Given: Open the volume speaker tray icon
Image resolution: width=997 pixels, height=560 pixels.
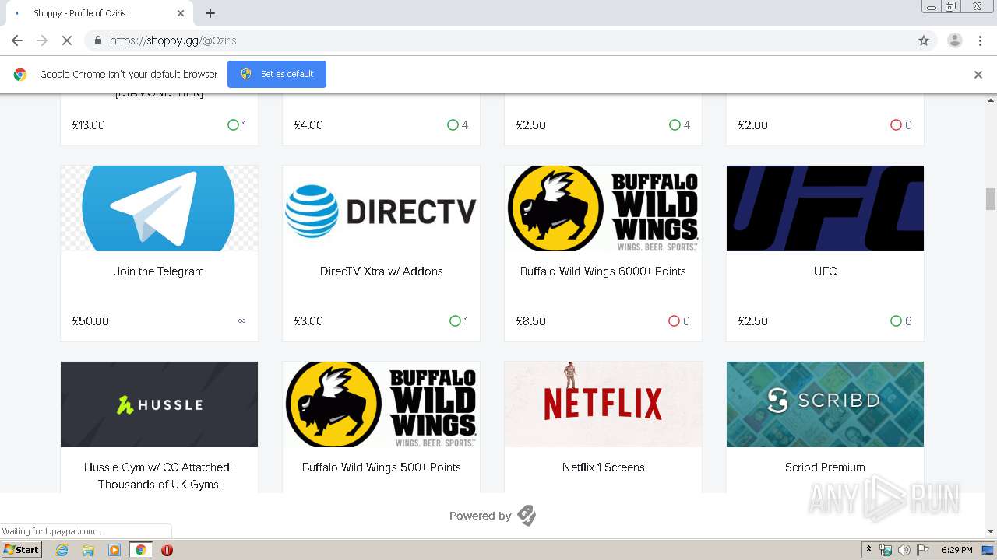Looking at the screenshot, I should (x=904, y=550).
